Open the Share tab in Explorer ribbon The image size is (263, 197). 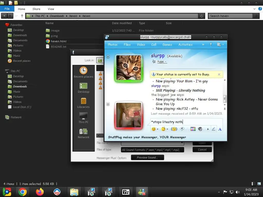[36, 9]
